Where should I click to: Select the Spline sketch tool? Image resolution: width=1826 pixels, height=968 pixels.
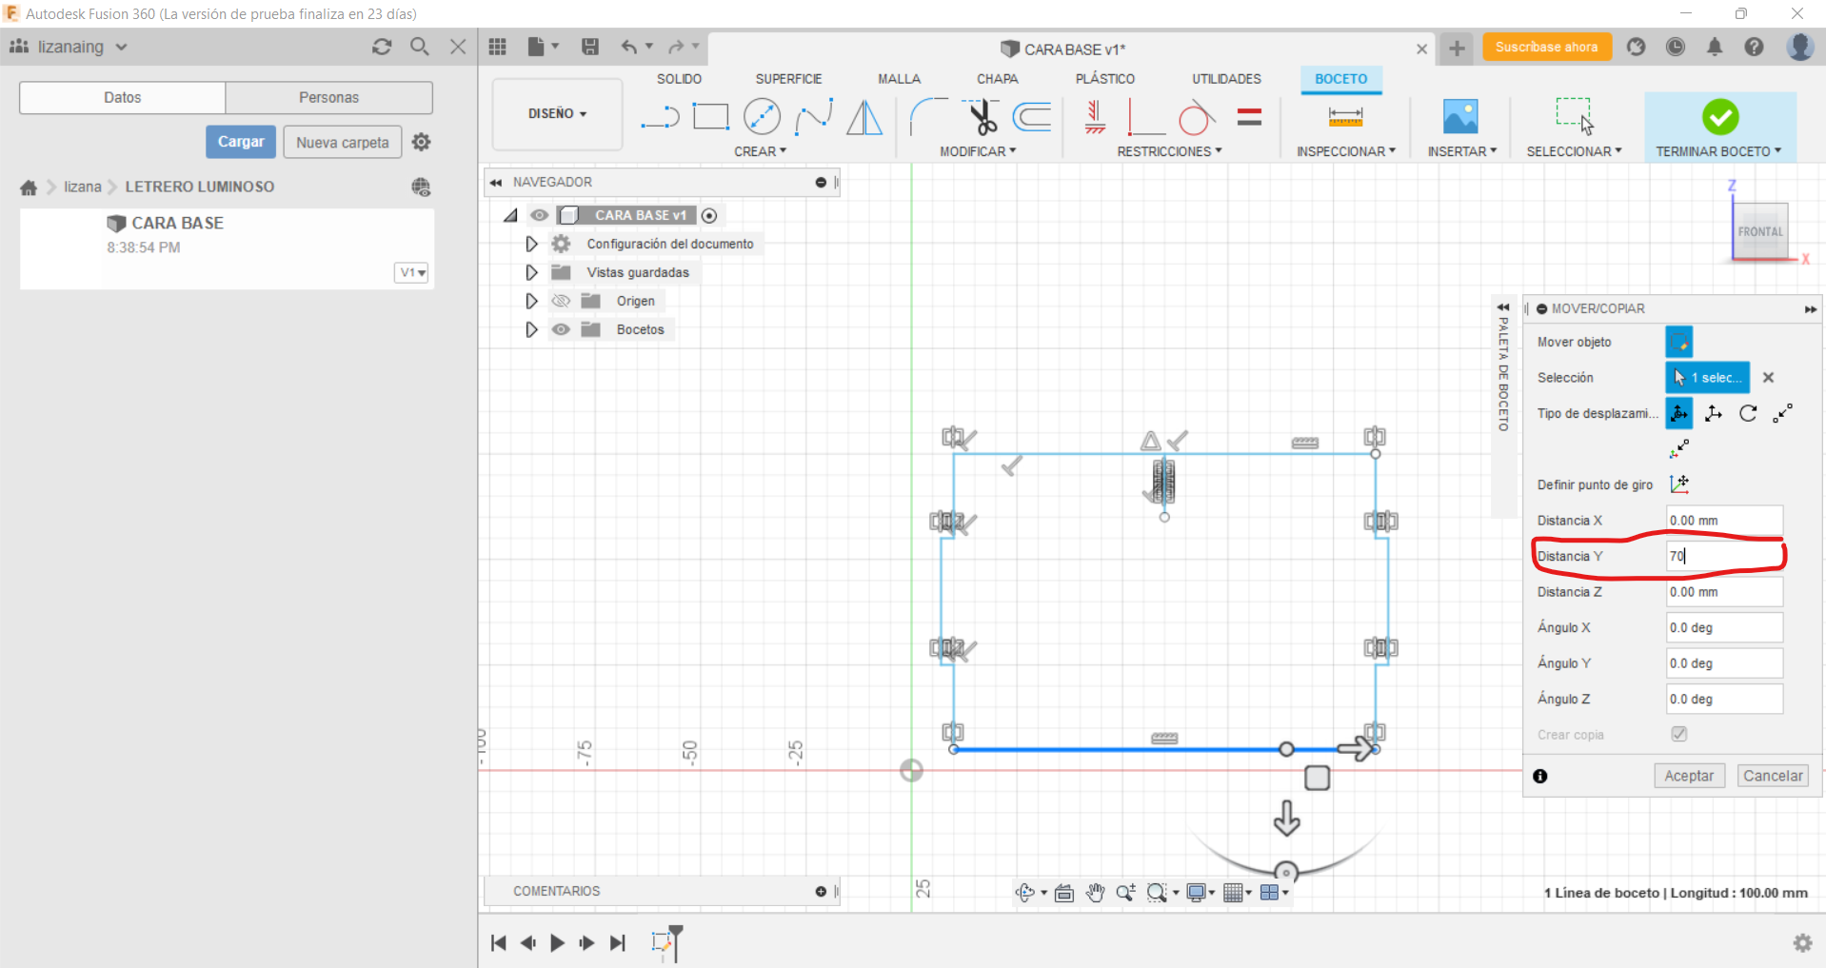[x=814, y=117]
